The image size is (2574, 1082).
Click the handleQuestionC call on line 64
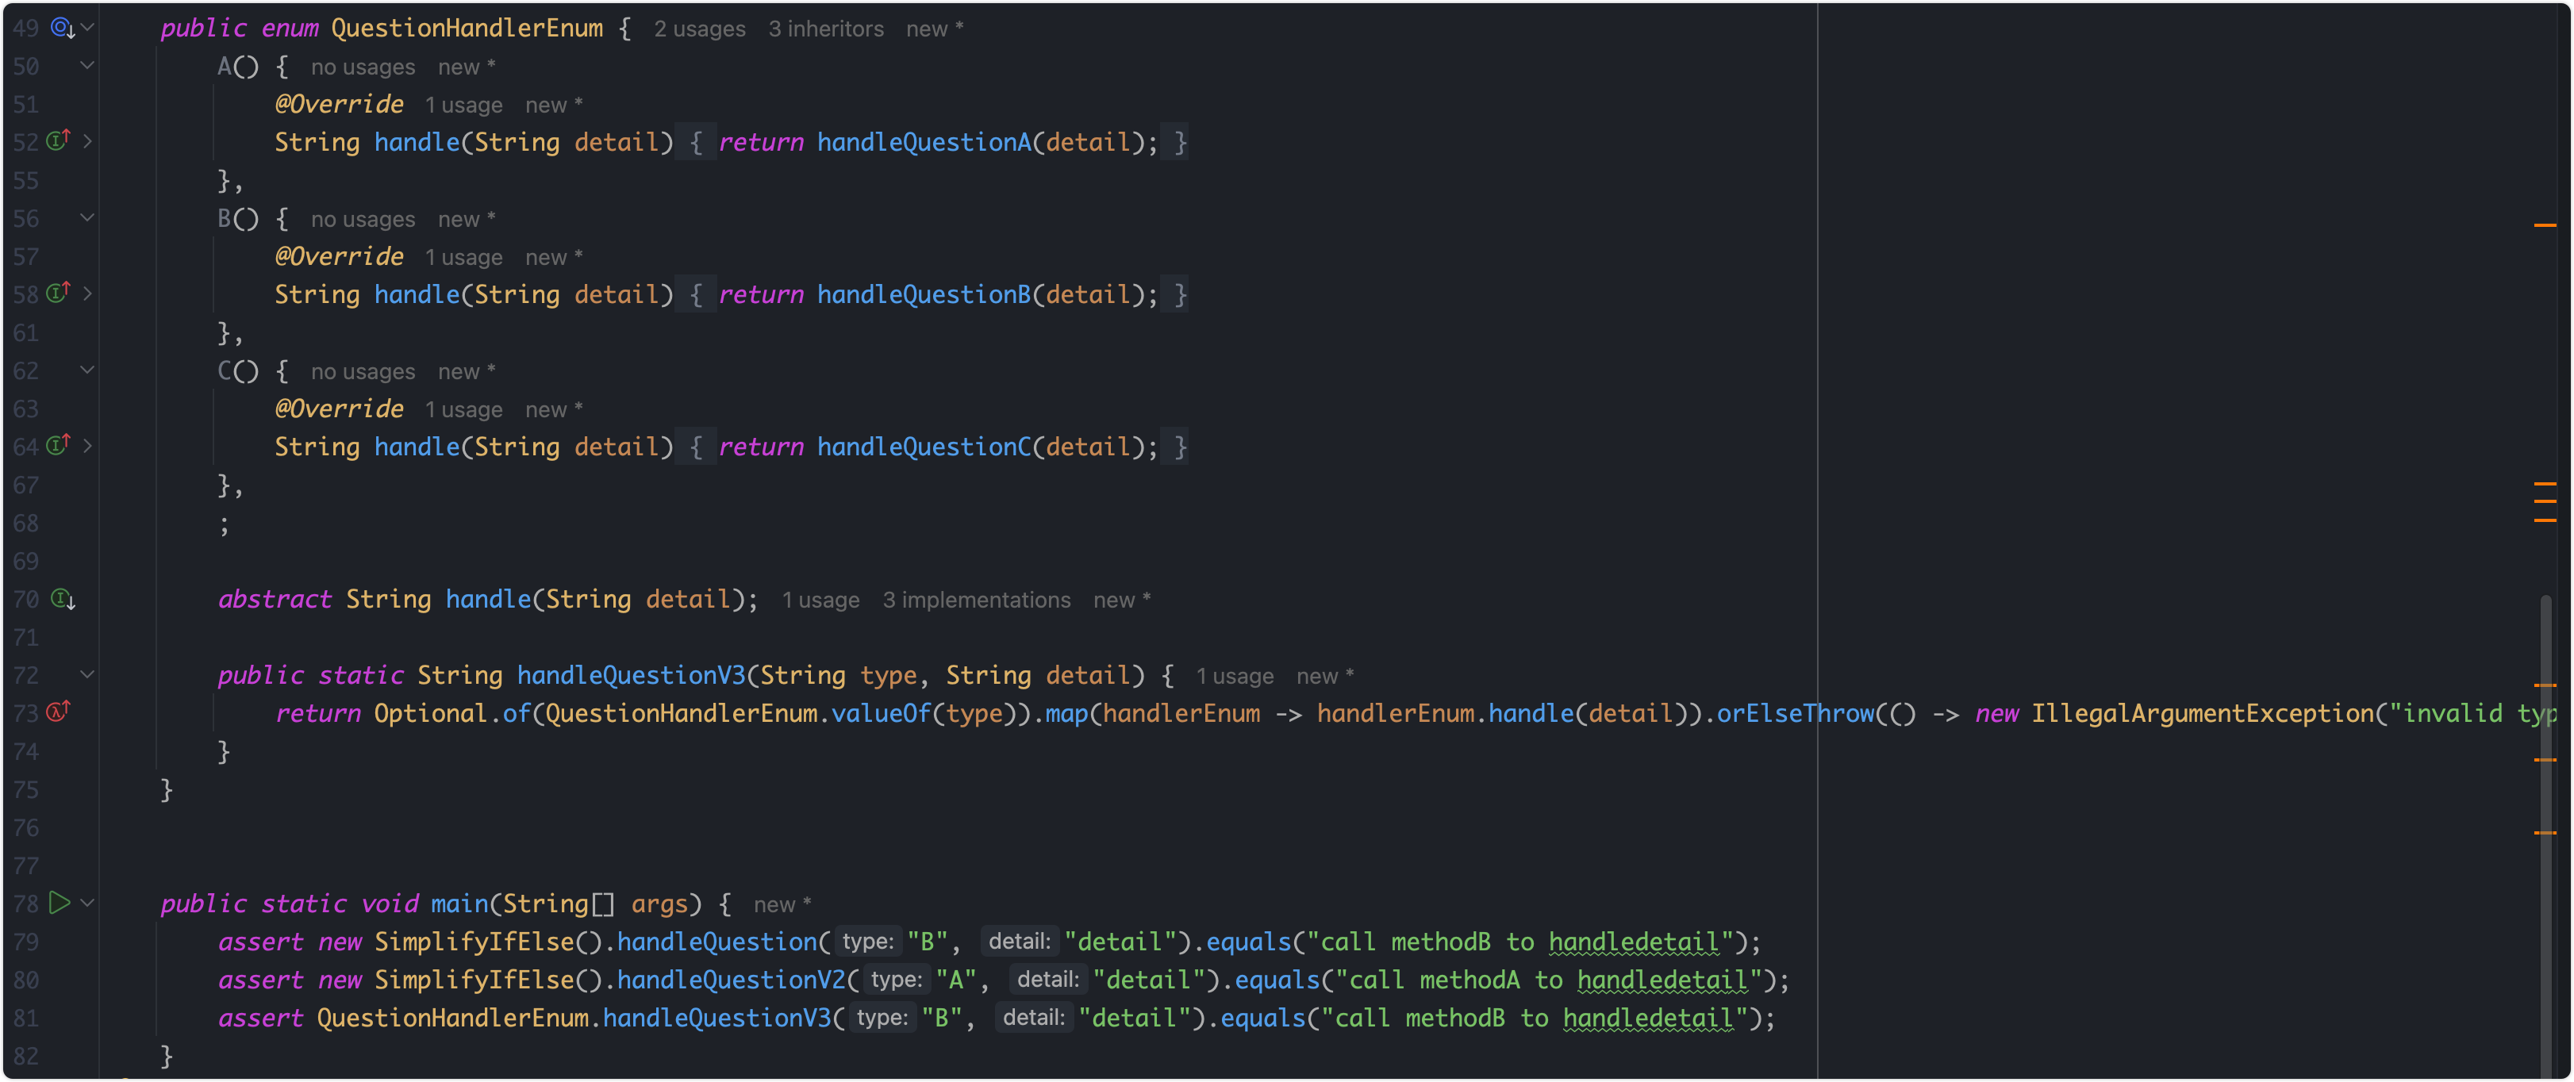pyautogui.click(x=924, y=447)
